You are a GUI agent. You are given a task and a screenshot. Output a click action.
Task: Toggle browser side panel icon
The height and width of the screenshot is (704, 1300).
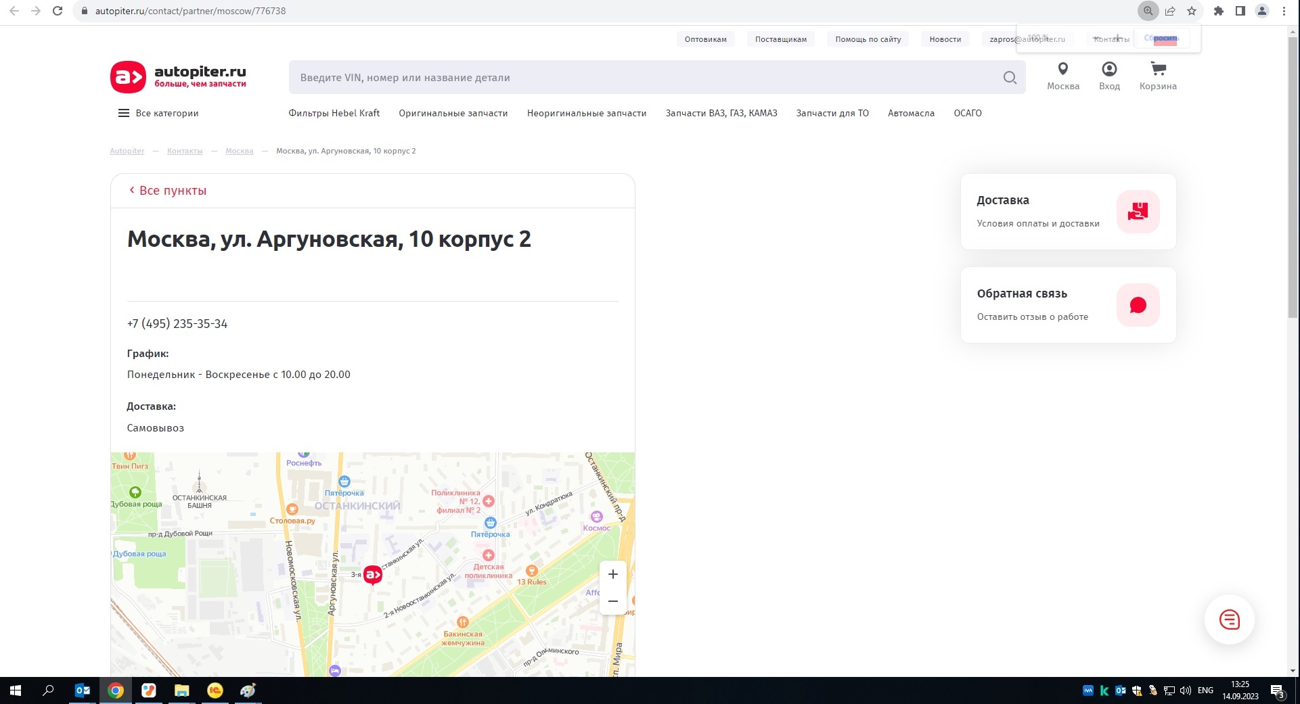click(1240, 11)
